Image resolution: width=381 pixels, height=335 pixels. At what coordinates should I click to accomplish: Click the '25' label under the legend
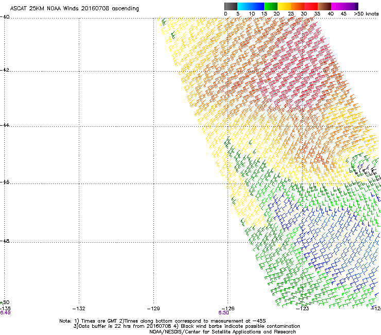coord(291,14)
